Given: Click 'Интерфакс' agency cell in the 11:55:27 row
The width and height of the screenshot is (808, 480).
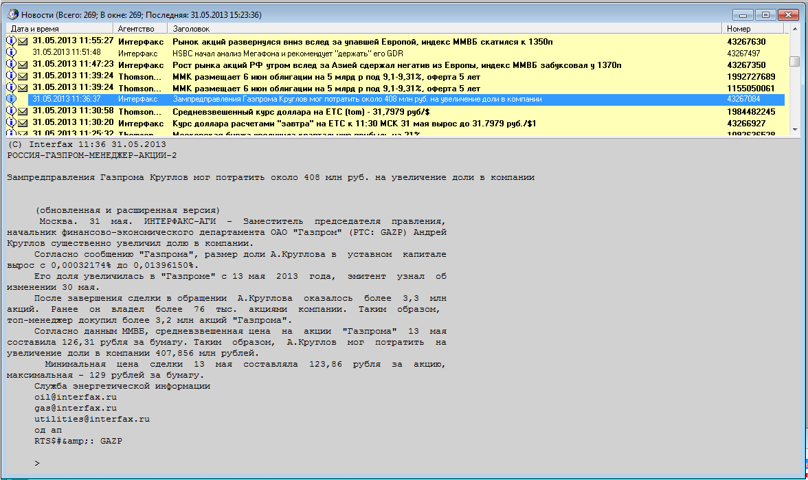Looking at the screenshot, I should coord(141,42).
